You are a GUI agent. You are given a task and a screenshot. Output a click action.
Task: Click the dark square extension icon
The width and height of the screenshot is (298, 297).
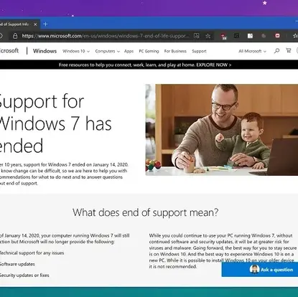236,36
